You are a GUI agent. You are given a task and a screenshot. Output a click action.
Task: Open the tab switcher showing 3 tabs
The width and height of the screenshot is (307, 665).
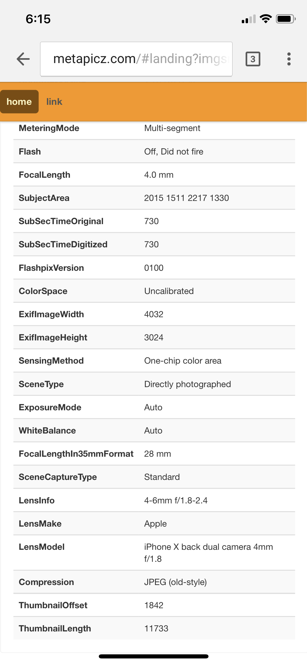point(253,59)
